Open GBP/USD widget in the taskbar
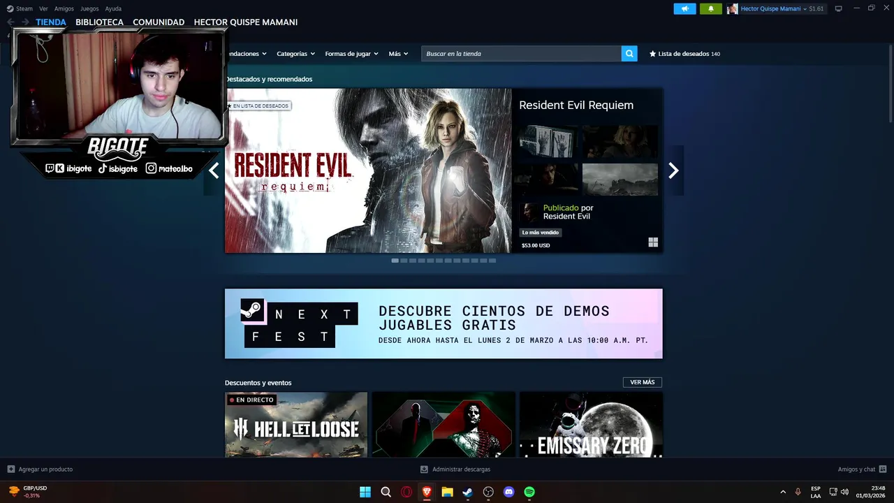The width and height of the screenshot is (894, 503). coord(28,492)
